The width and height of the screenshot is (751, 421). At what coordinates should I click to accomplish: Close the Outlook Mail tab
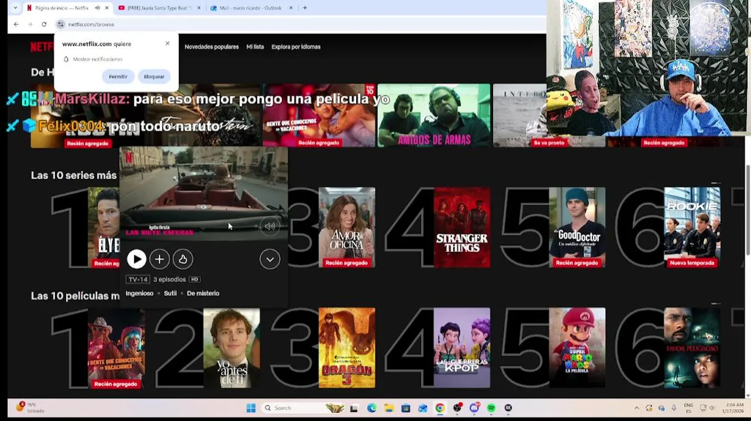click(x=291, y=8)
